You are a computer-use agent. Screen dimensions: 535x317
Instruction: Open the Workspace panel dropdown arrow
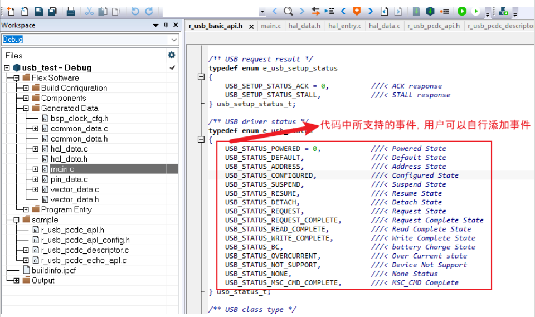click(x=156, y=25)
